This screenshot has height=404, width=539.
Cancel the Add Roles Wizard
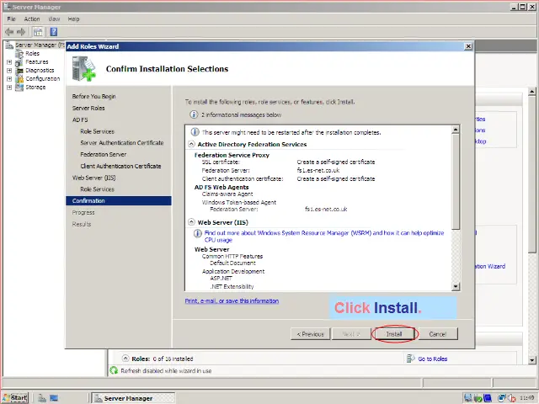click(x=438, y=334)
